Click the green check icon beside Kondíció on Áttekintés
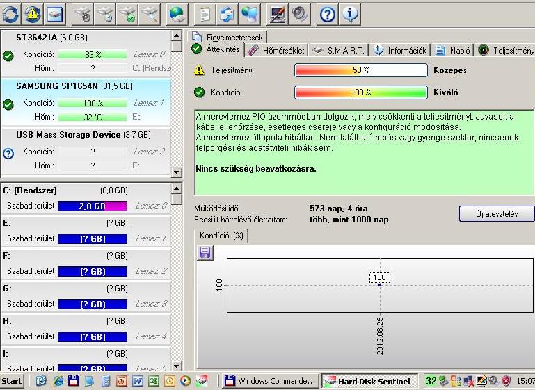Screen dimensions: 535x390 click(x=199, y=92)
